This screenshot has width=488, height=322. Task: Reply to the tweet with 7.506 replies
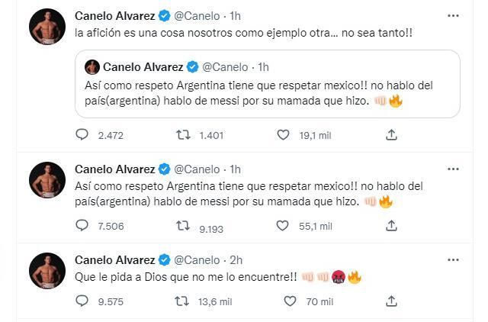[82, 225]
